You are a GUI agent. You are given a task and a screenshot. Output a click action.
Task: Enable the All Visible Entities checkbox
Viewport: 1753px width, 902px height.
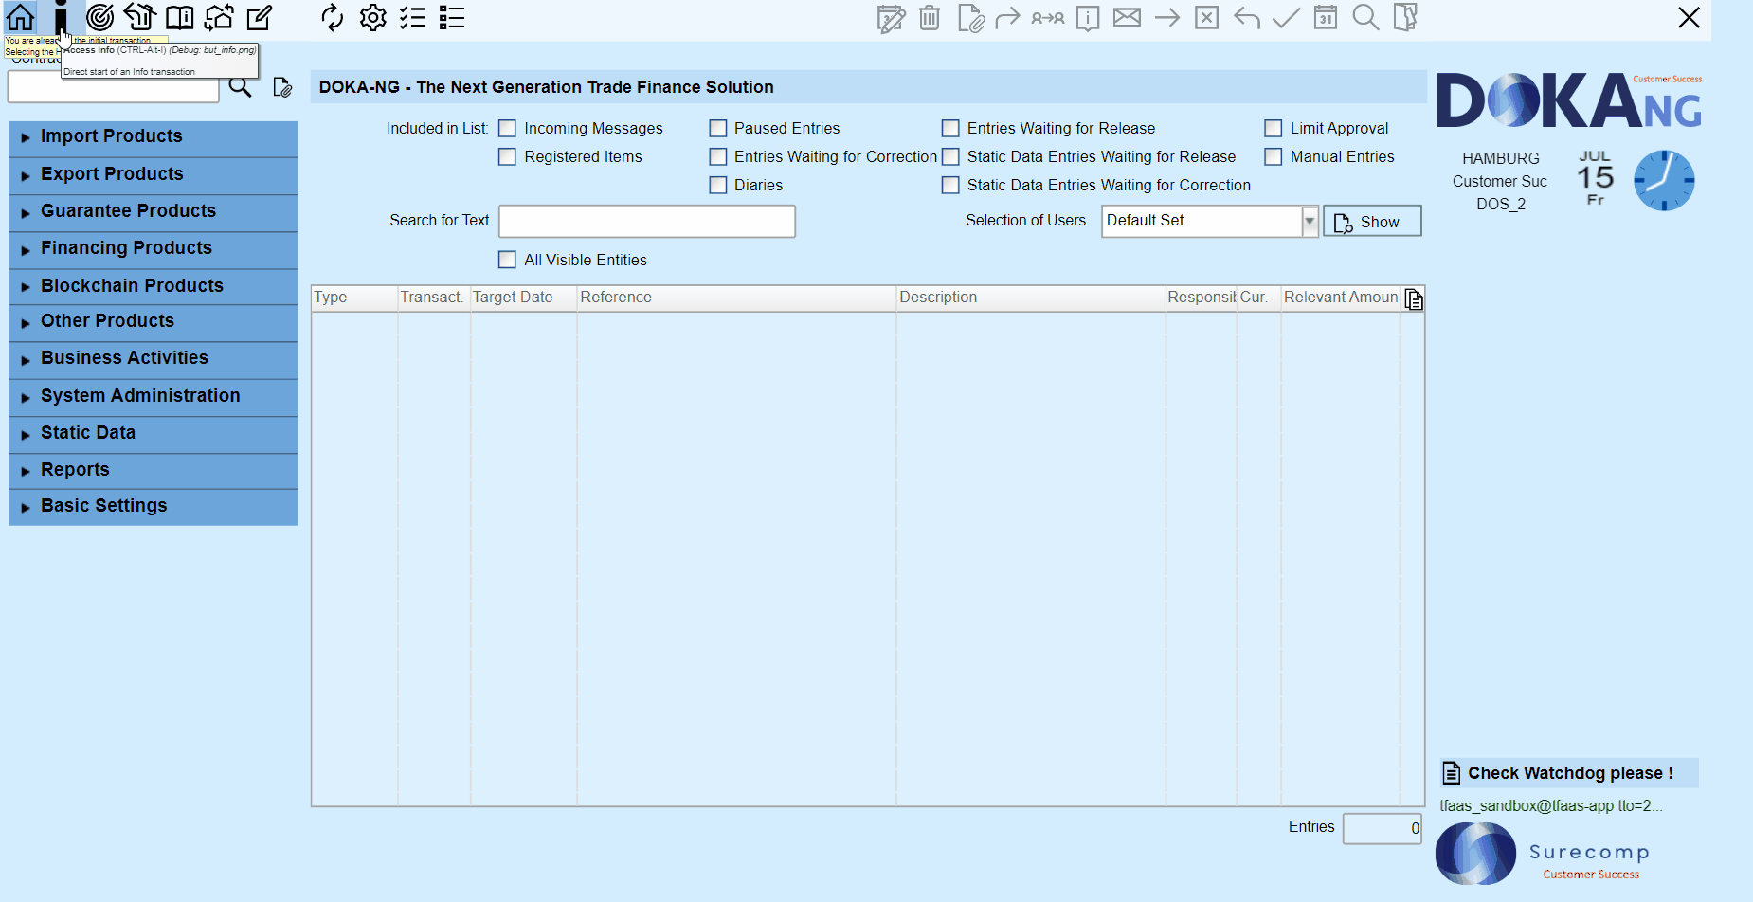[x=507, y=259]
